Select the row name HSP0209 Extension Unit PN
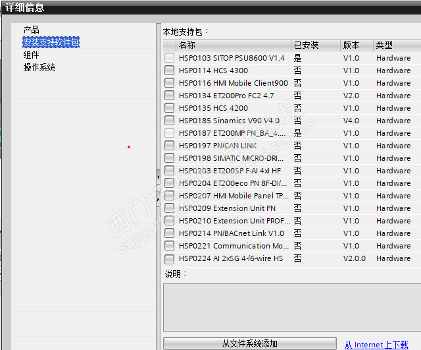The width and height of the screenshot is (421, 350). point(227,208)
